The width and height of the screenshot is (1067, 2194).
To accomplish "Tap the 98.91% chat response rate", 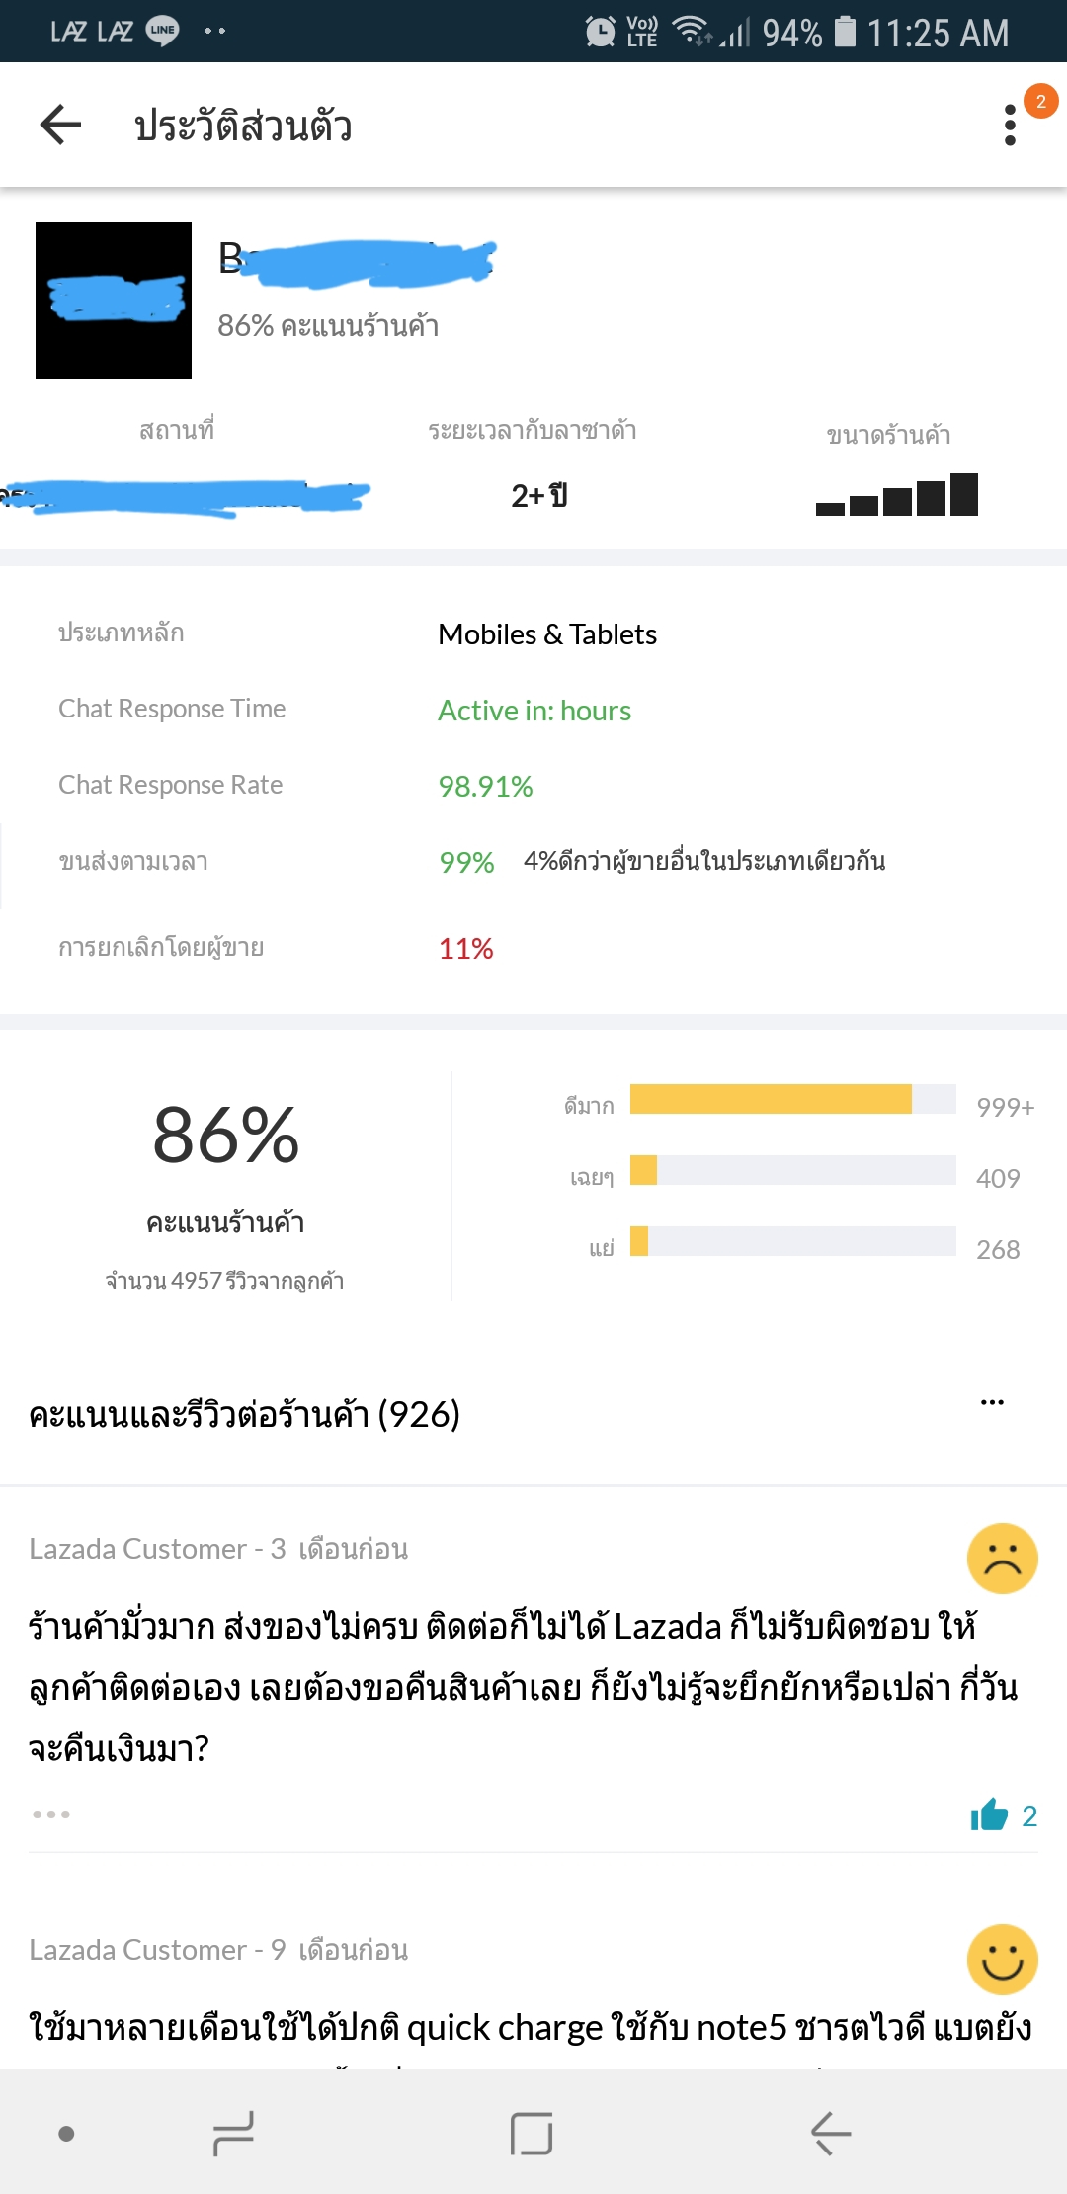I will click(485, 787).
